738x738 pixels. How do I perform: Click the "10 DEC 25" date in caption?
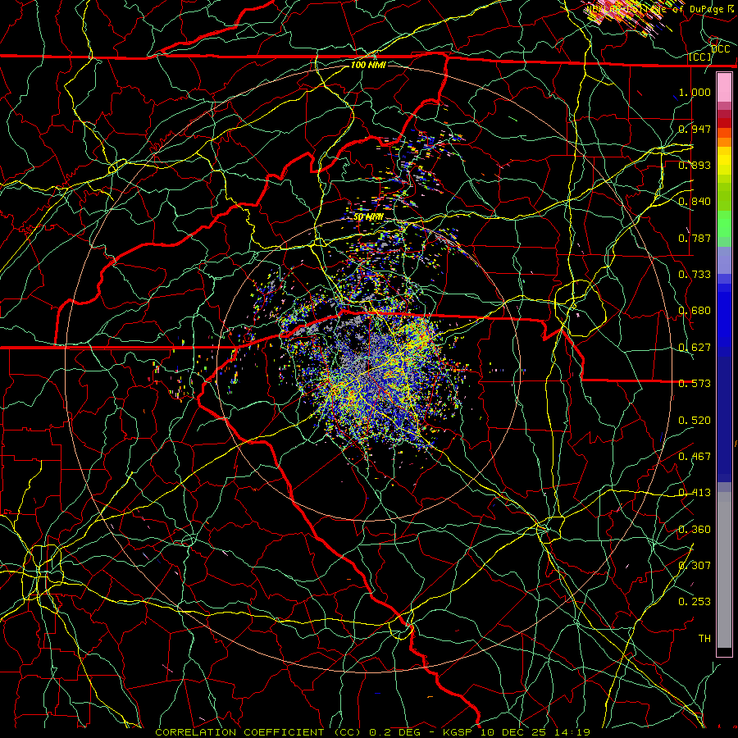point(513,732)
